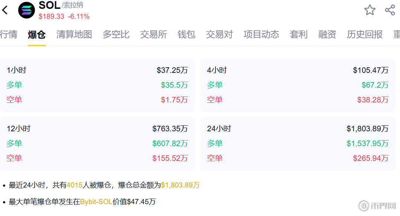Click the SOL coin logo

[x=27, y=10]
